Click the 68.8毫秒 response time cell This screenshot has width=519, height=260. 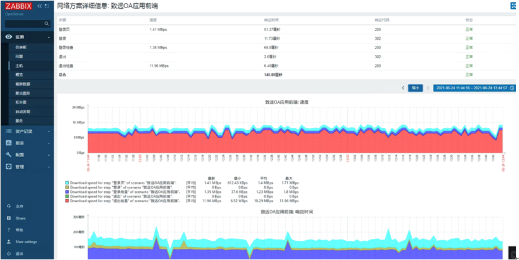tap(271, 48)
